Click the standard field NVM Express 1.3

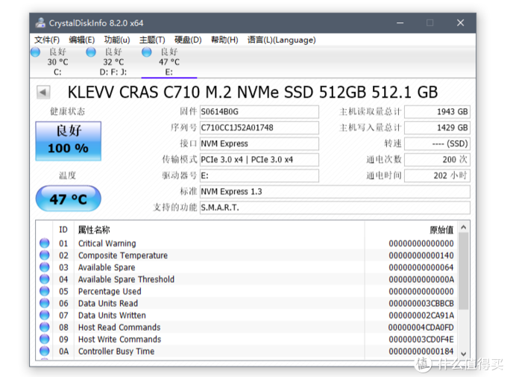coord(335,191)
